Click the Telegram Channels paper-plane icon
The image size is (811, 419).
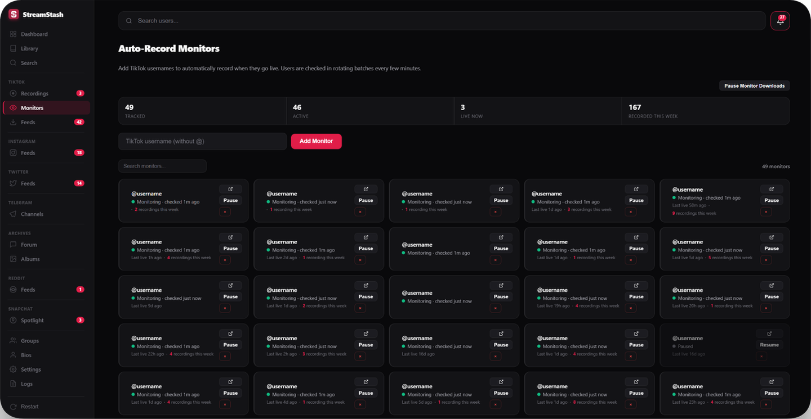tap(14, 214)
